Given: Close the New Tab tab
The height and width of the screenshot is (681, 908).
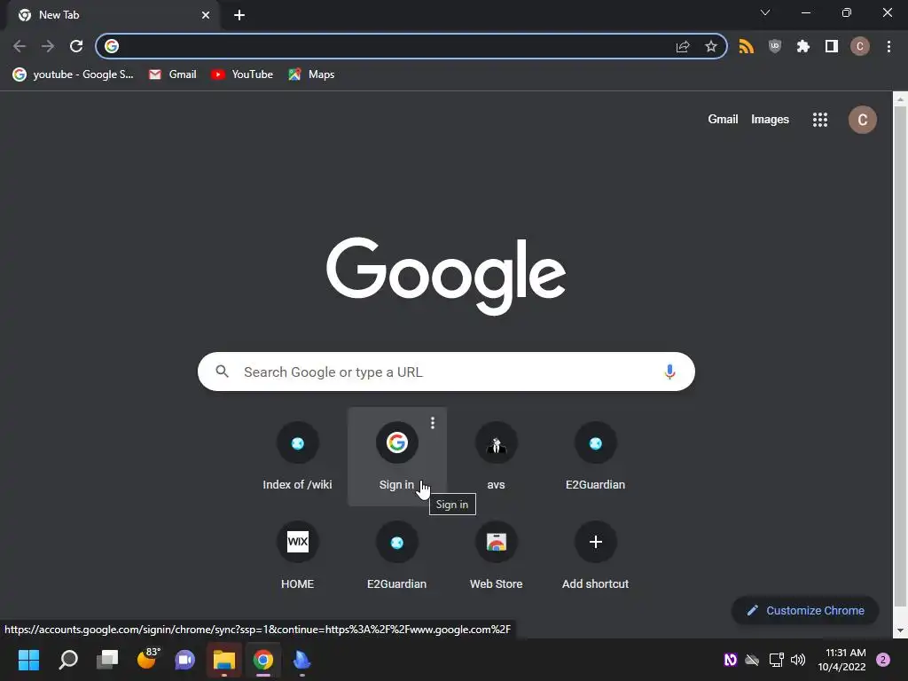Looking at the screenshot, I should coord(206,15).
